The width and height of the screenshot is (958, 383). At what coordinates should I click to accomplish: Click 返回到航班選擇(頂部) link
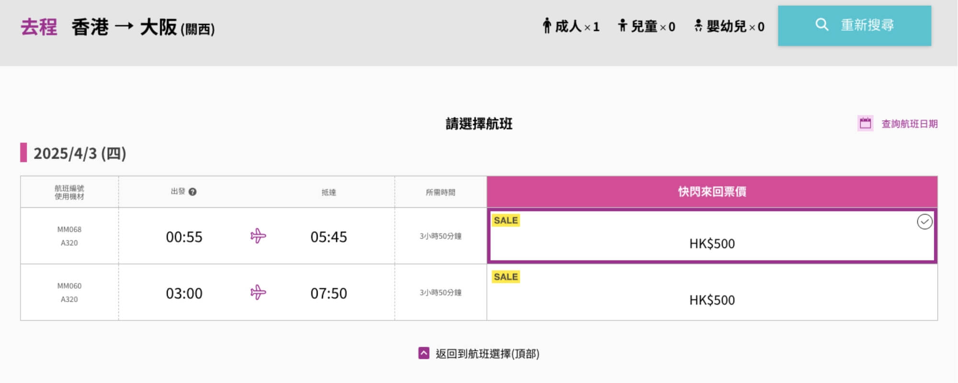click(487, 354)
